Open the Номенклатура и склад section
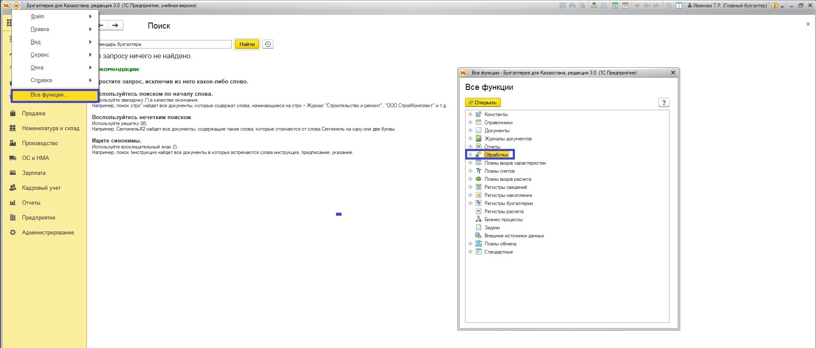 (44, 128)
